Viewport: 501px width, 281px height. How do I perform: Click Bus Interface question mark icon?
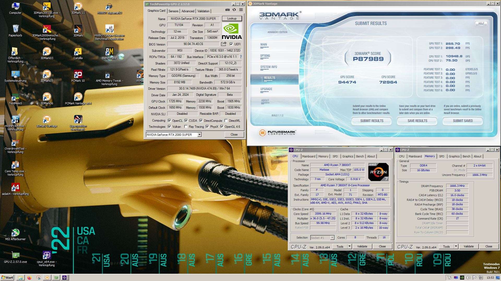(x=241, y=57)
